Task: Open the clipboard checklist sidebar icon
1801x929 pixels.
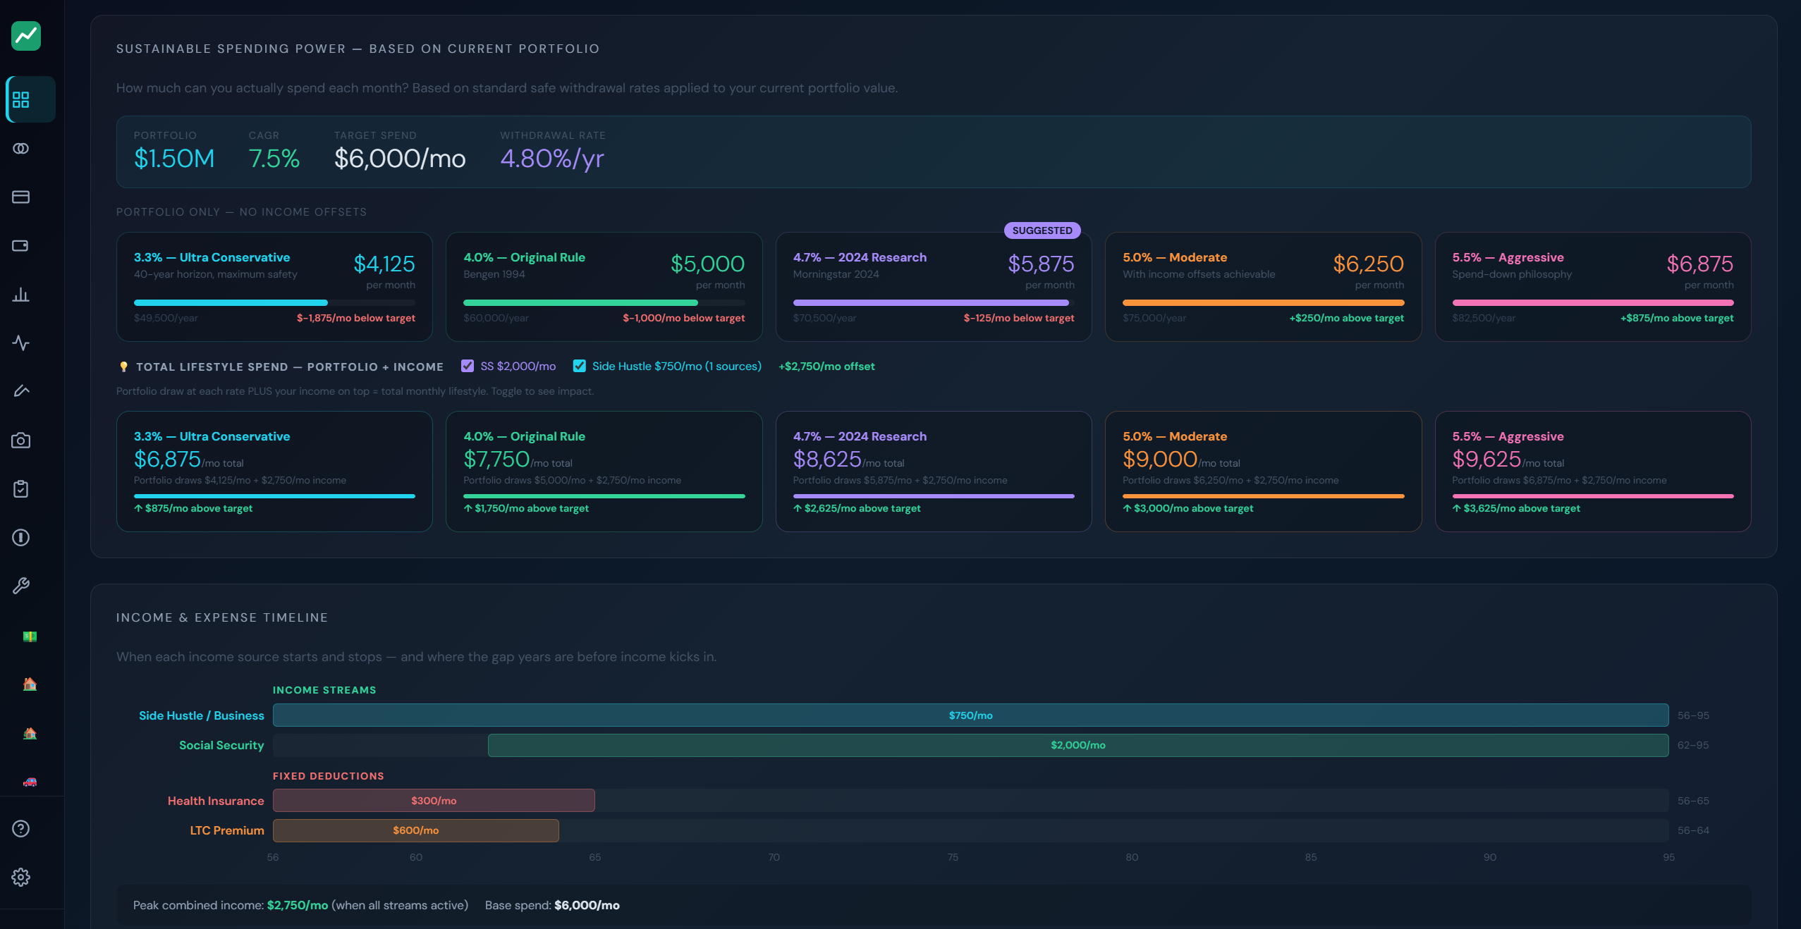Action: coord(20,488)
